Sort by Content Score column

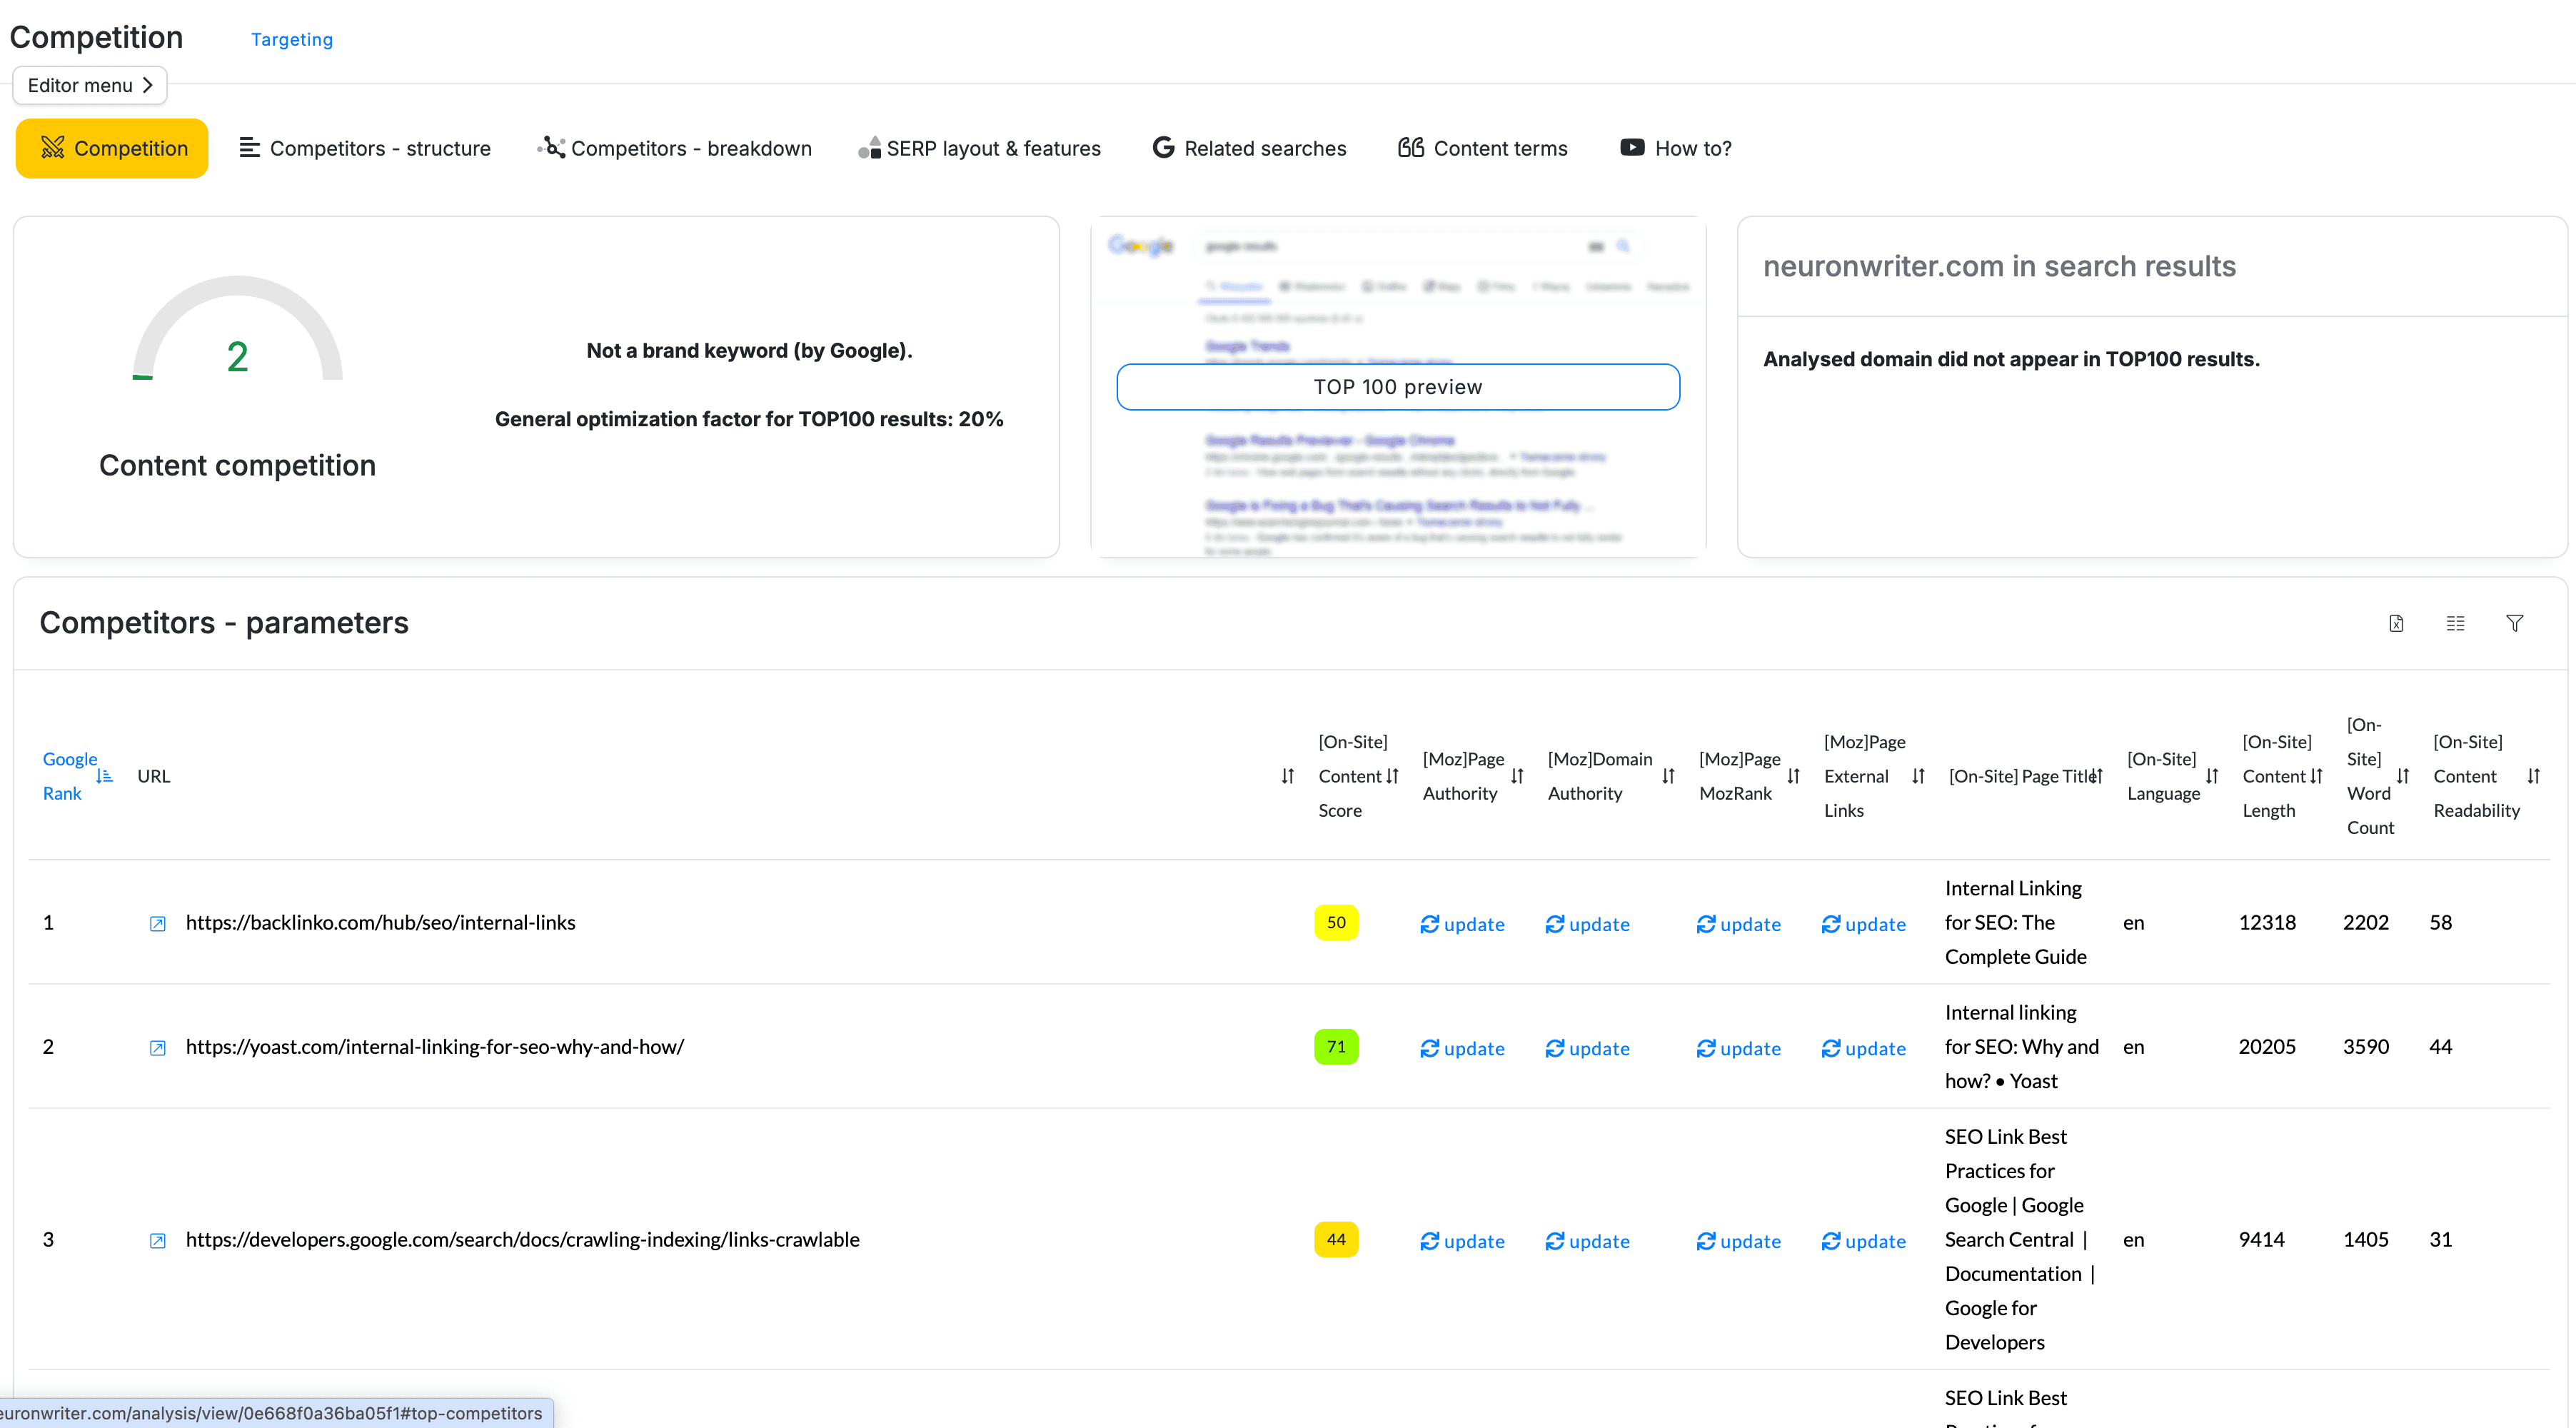[1392, 776]
